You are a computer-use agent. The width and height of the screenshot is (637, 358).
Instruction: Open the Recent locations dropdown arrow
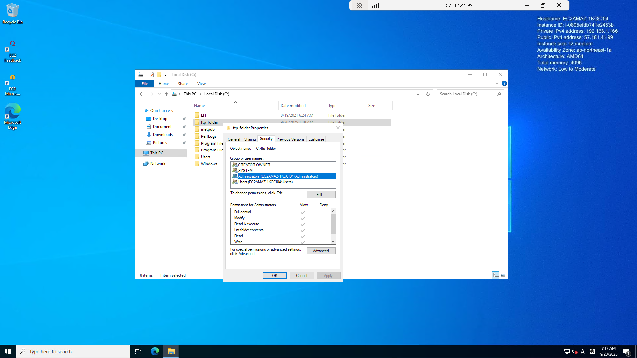pos(159,94)
